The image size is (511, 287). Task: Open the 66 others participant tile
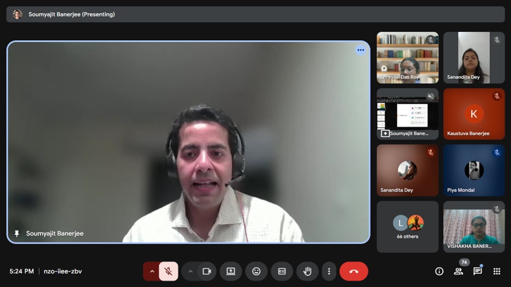pyautogui.click(x=408, y=226)
